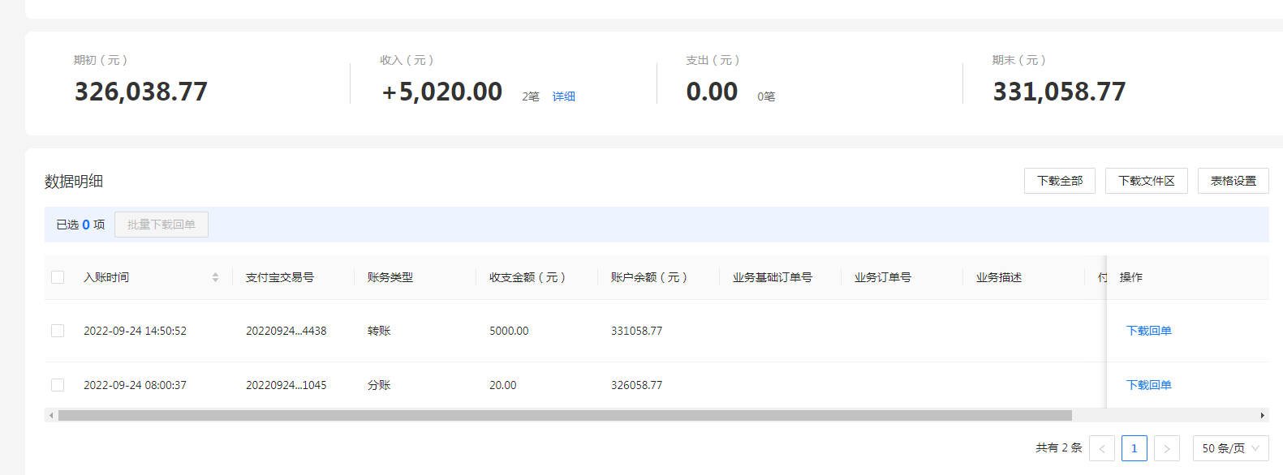Download receipt for the 转账 5000.00 row

tap(1149, 331)
